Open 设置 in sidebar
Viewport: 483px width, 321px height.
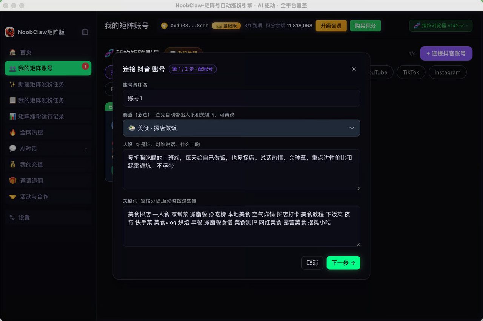coord(48,218)
